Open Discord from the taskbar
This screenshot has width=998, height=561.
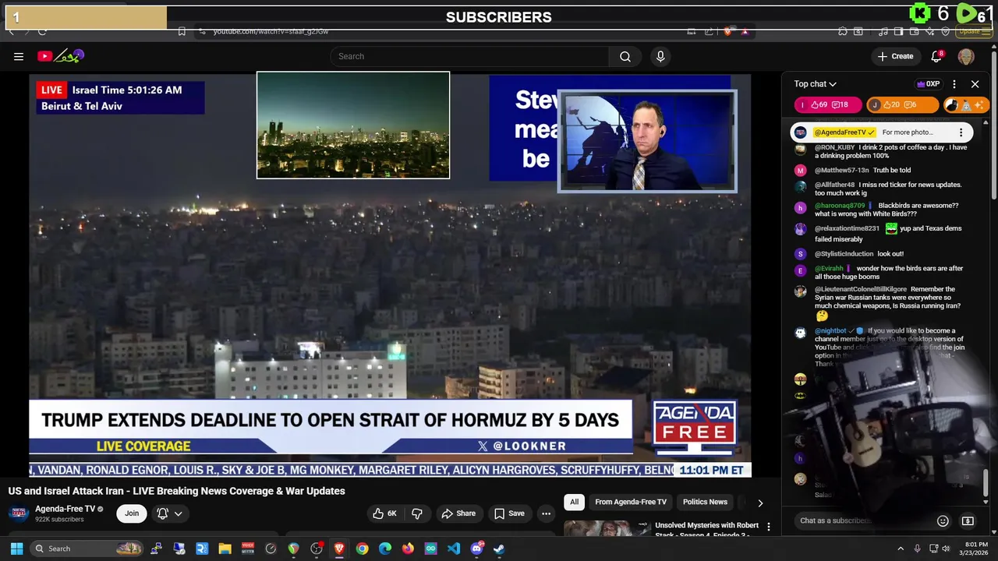476,549
